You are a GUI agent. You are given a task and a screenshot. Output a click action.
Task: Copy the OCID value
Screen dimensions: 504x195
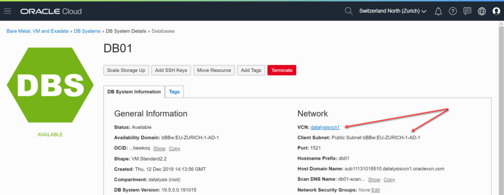tap(175, 148)
